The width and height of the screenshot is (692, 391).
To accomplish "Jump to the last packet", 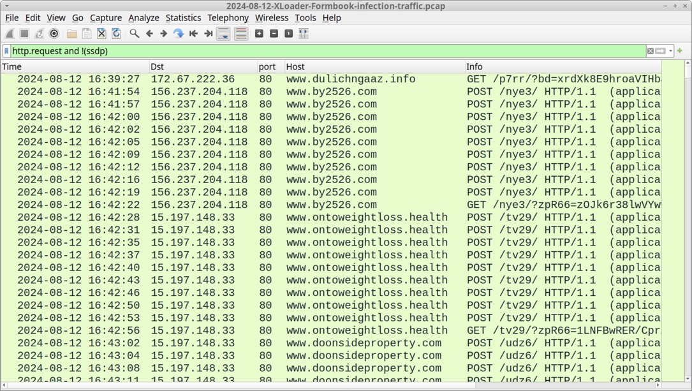I will tap(209, 34).
